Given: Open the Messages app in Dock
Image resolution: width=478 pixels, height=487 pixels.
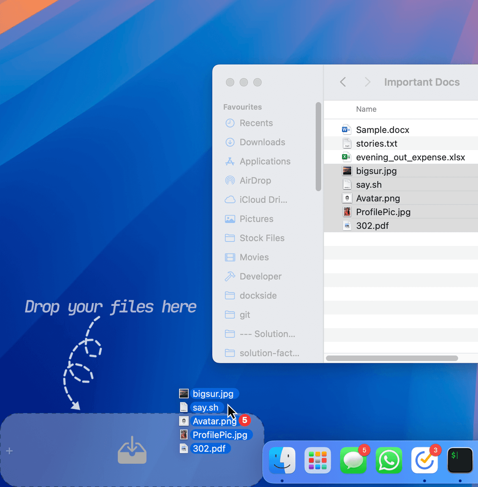Looking at the screenshot, I should click(353, 460).
